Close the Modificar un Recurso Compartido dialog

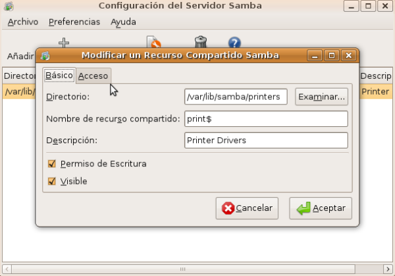(x=348, y=55)
